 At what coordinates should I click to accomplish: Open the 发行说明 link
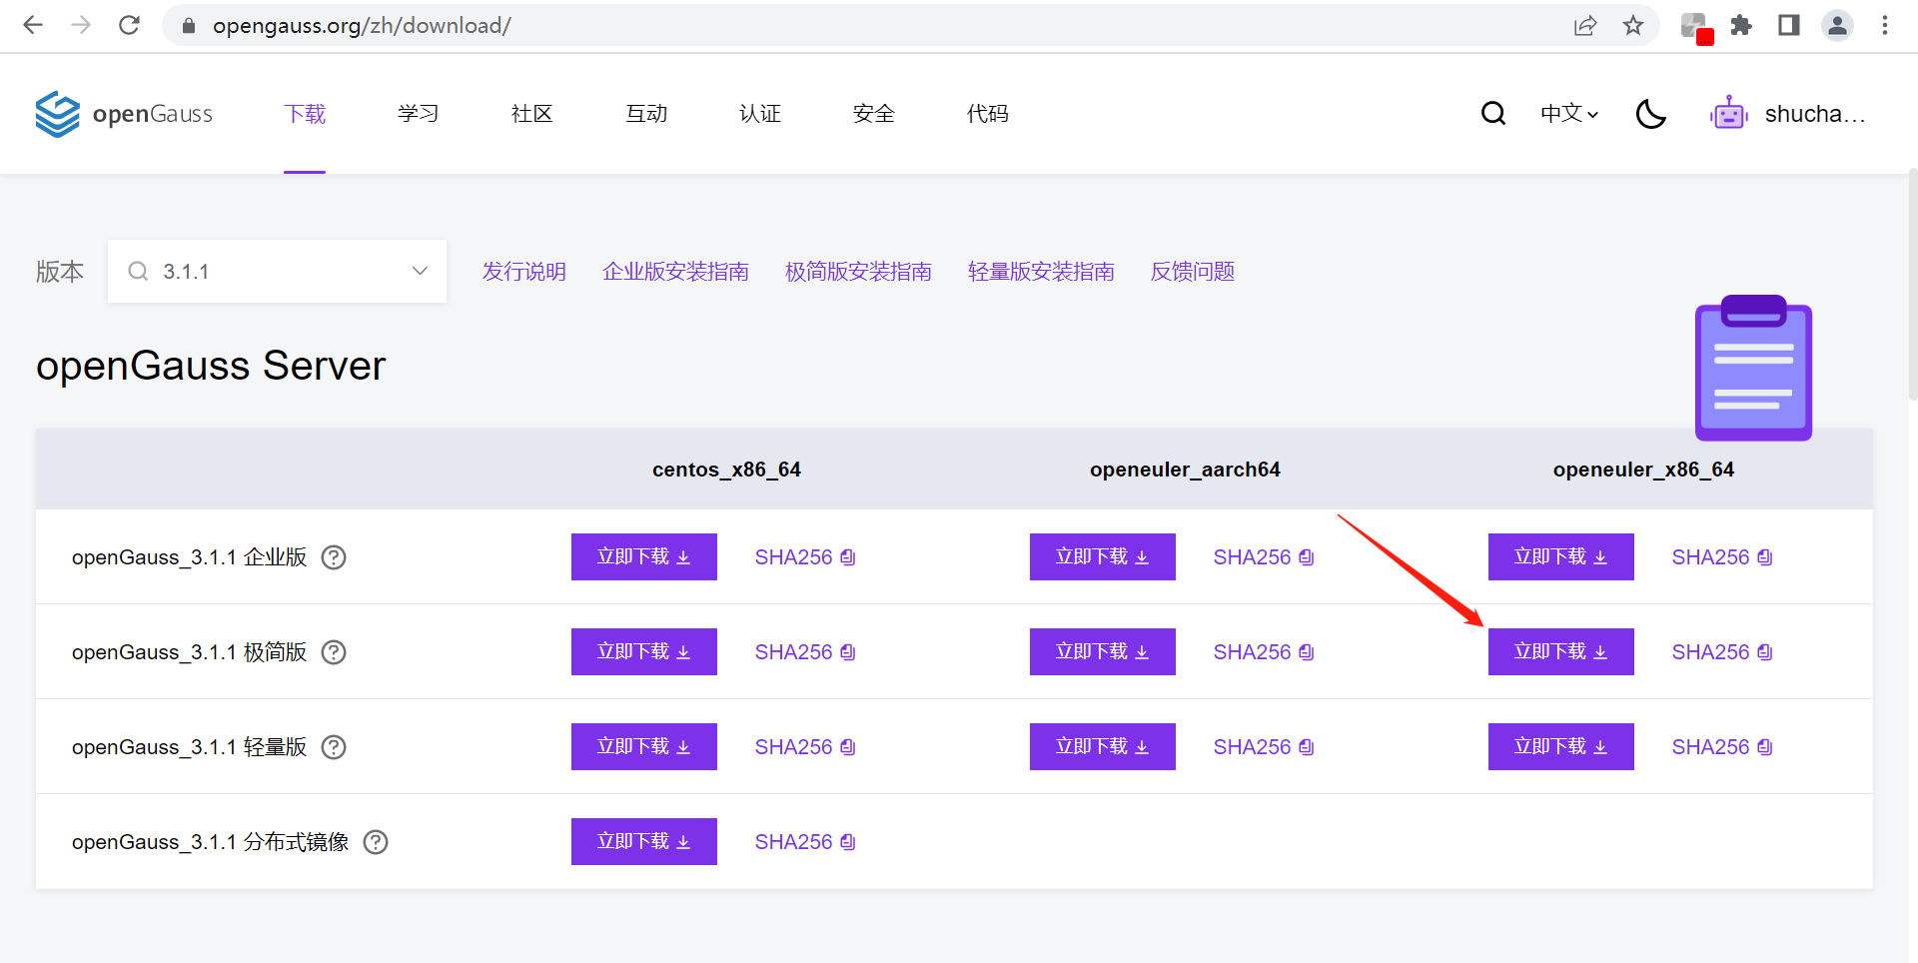523,272
